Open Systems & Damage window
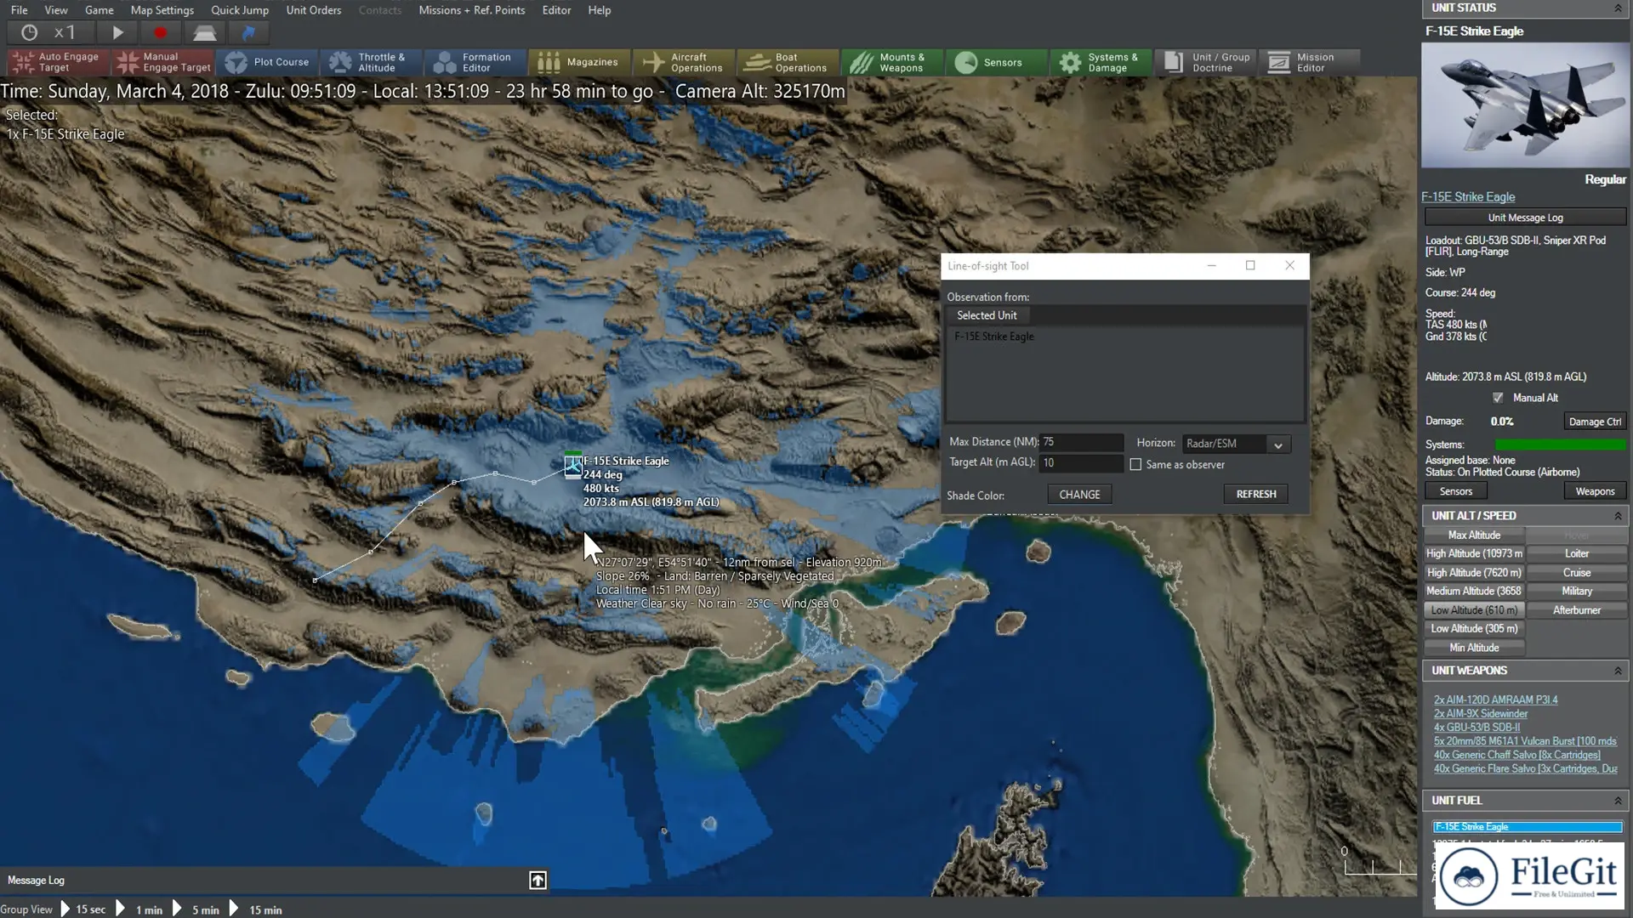 tap(1101, 62)
